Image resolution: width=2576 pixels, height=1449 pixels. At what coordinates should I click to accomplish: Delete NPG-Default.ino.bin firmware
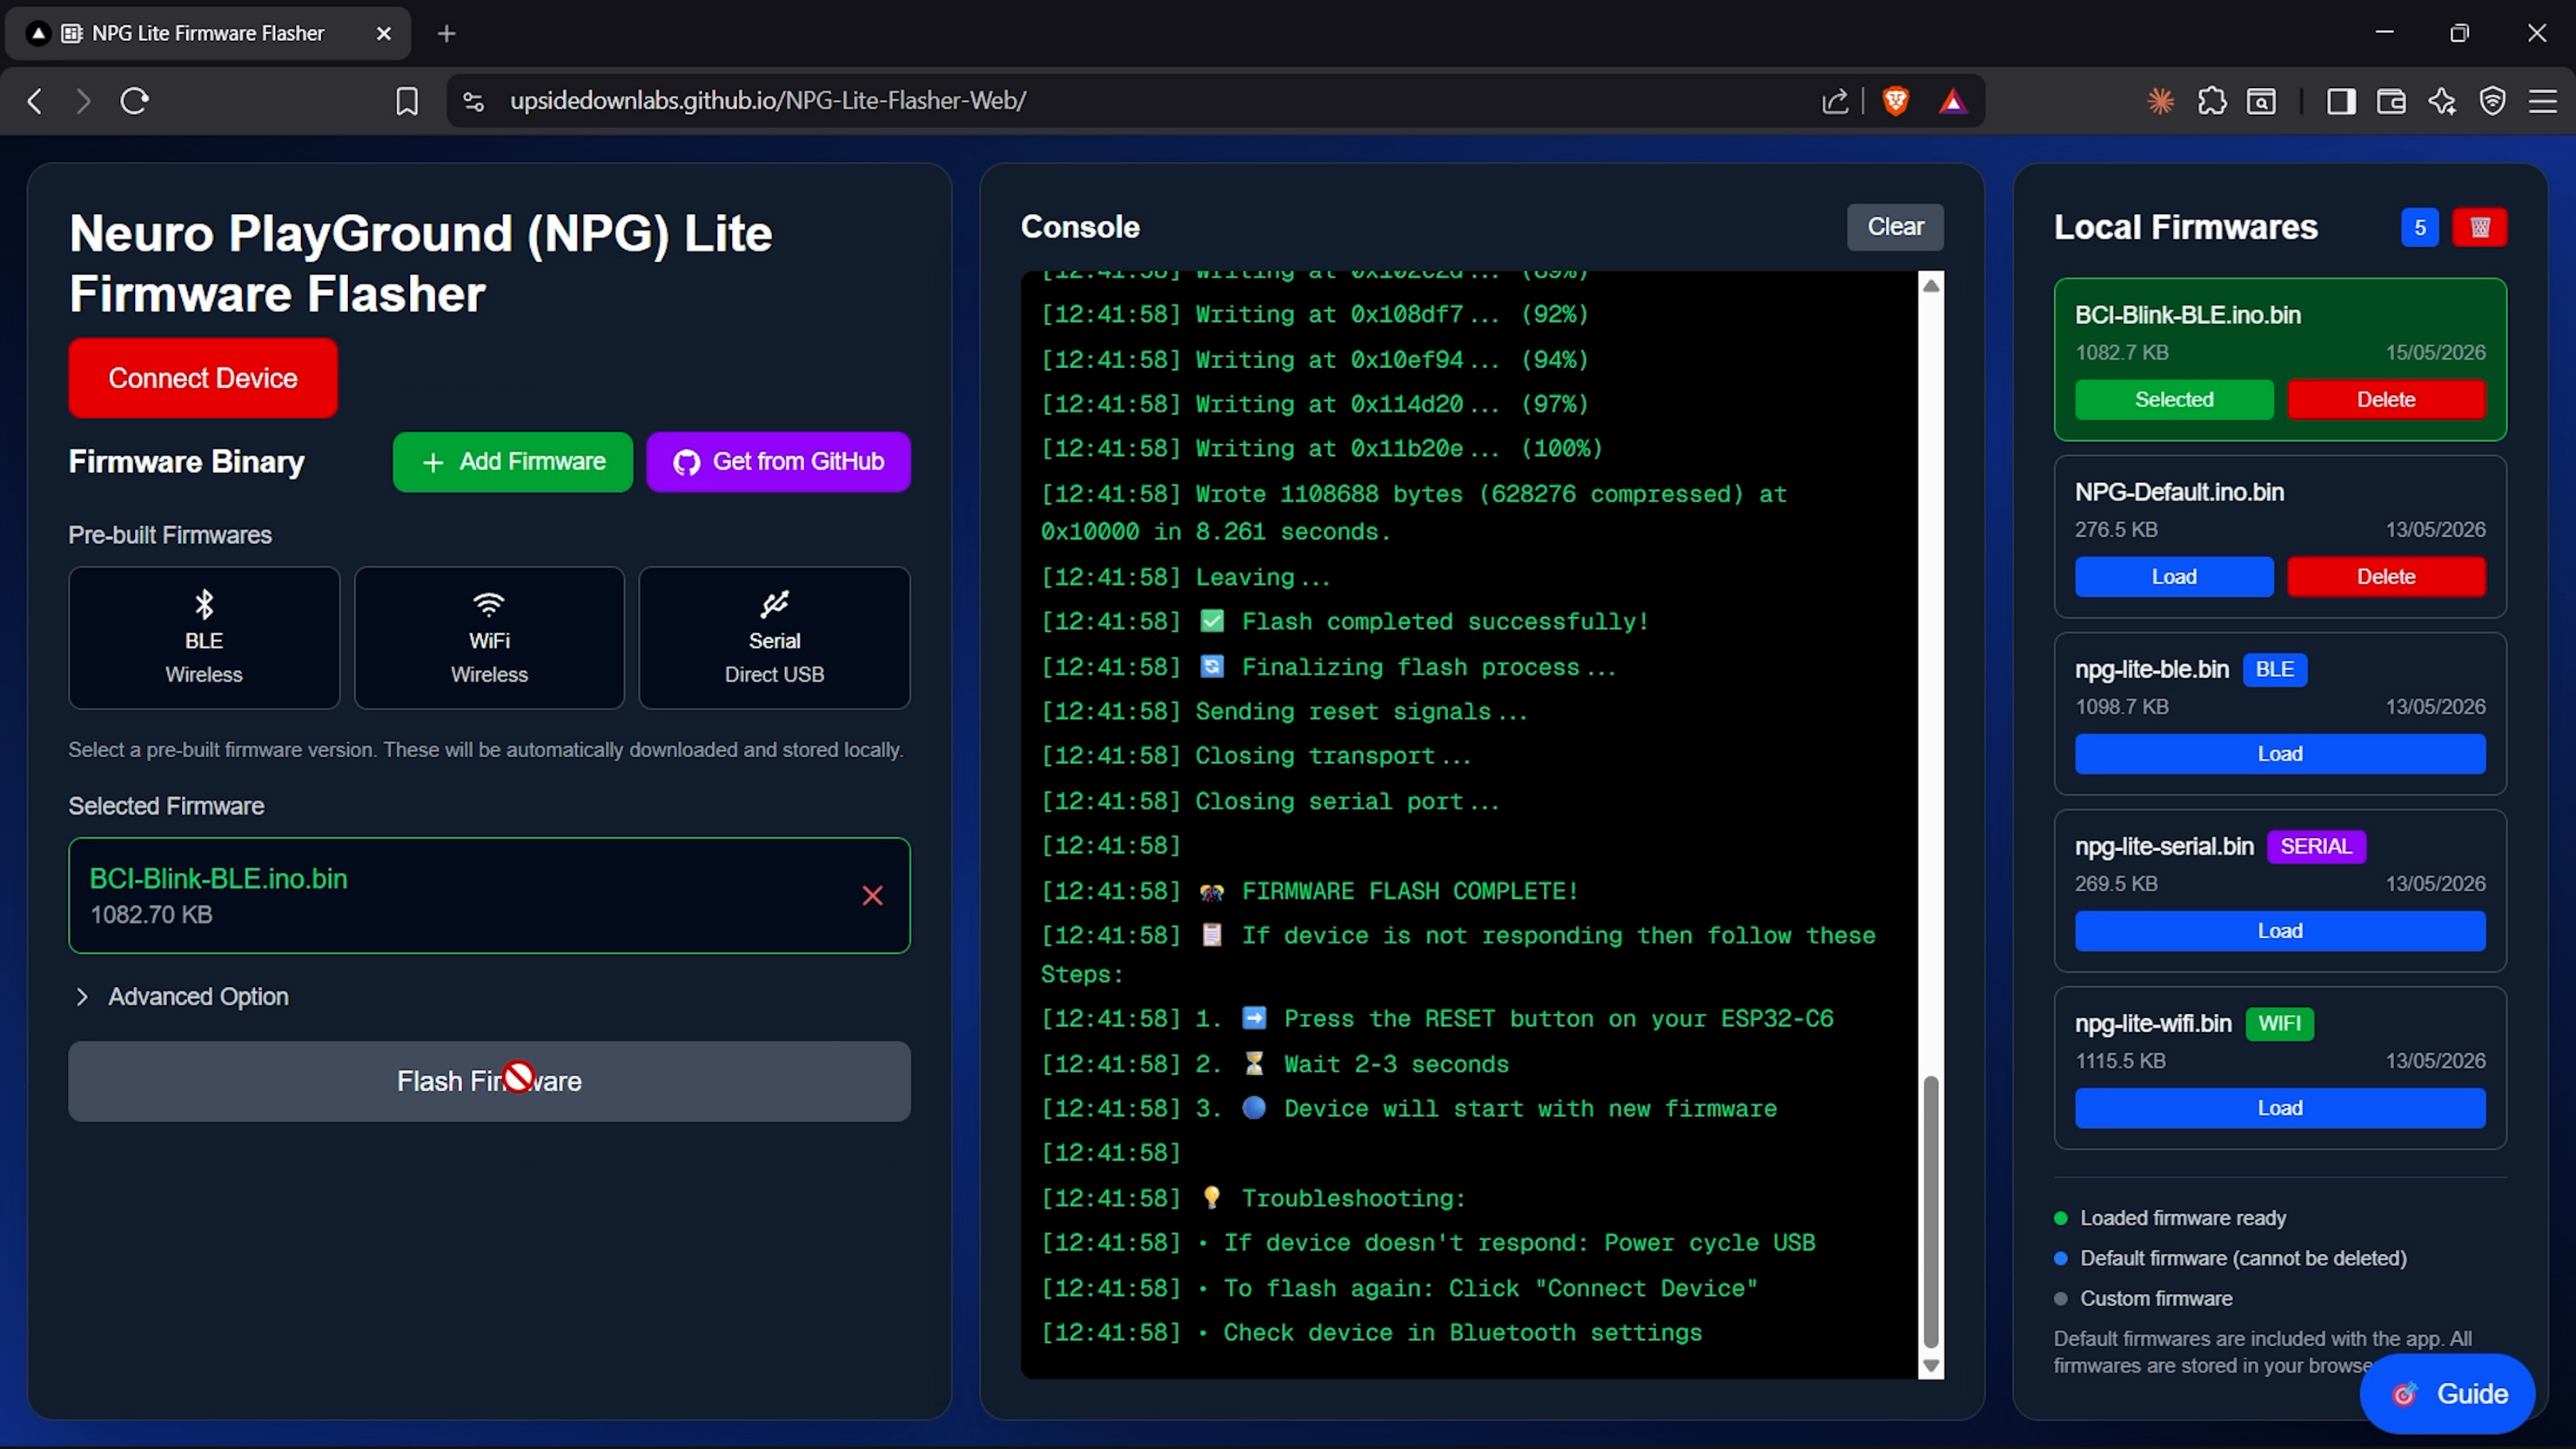[2386, 577]
